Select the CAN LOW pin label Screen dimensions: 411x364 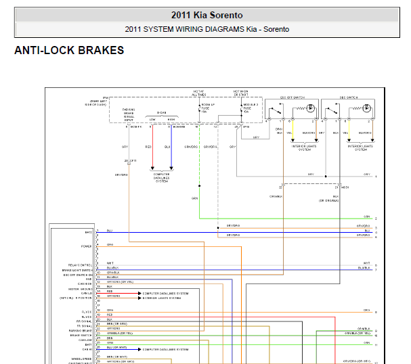85,340
